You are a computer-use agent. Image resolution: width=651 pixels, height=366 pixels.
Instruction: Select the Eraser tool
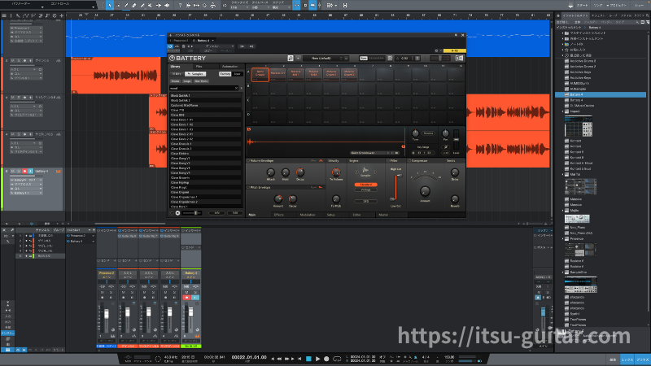(134, 6)
